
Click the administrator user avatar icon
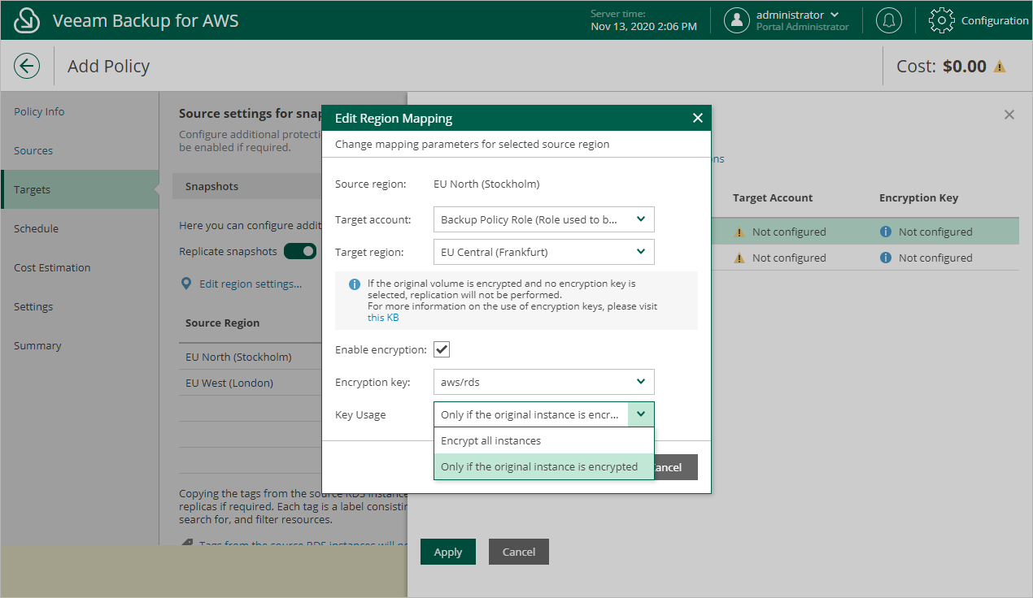(736, 20)
